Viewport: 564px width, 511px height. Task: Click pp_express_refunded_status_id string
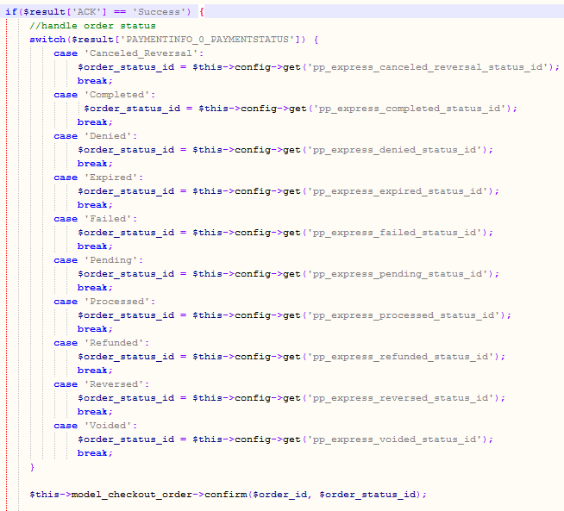tap(401, 357)
